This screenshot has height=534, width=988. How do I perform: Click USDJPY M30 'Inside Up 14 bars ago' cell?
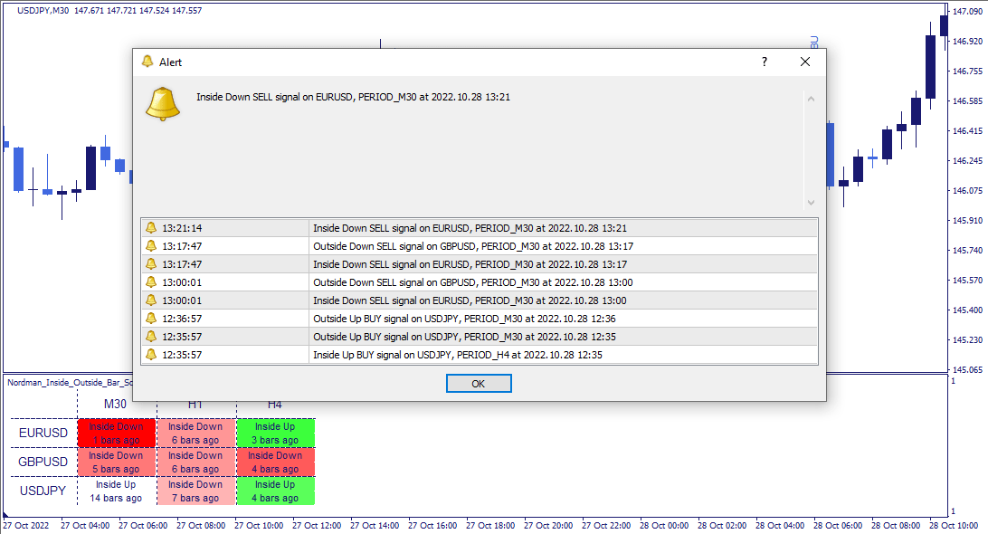(116, 491)
